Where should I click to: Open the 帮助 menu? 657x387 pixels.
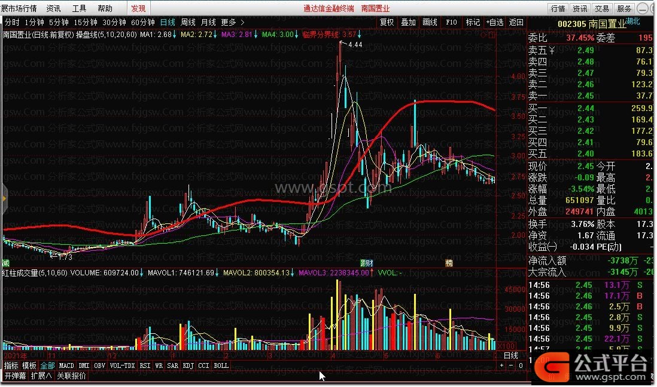[x=105, y=8]
